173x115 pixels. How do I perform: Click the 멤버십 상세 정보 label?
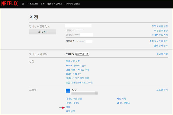pos(38,54)
